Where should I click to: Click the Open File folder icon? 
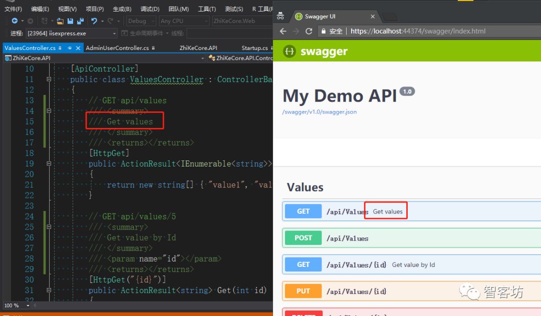pyautogui.click(x=60, y=21)
